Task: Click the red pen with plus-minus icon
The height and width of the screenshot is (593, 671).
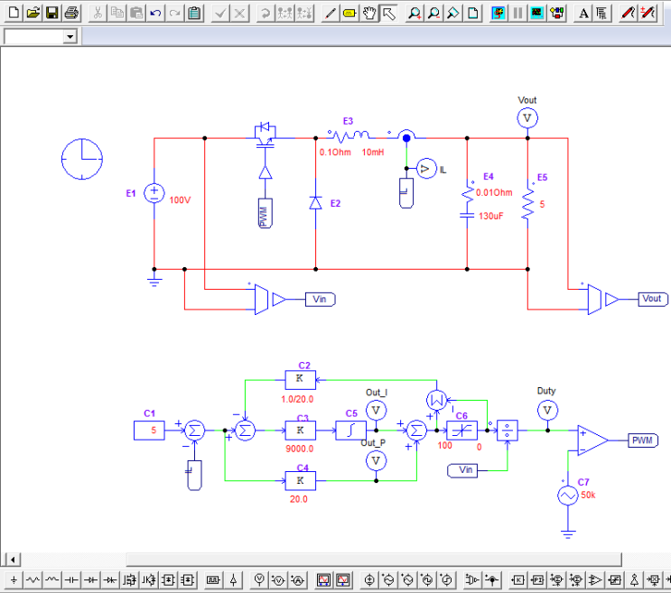Action: click(x=648, y=14)
